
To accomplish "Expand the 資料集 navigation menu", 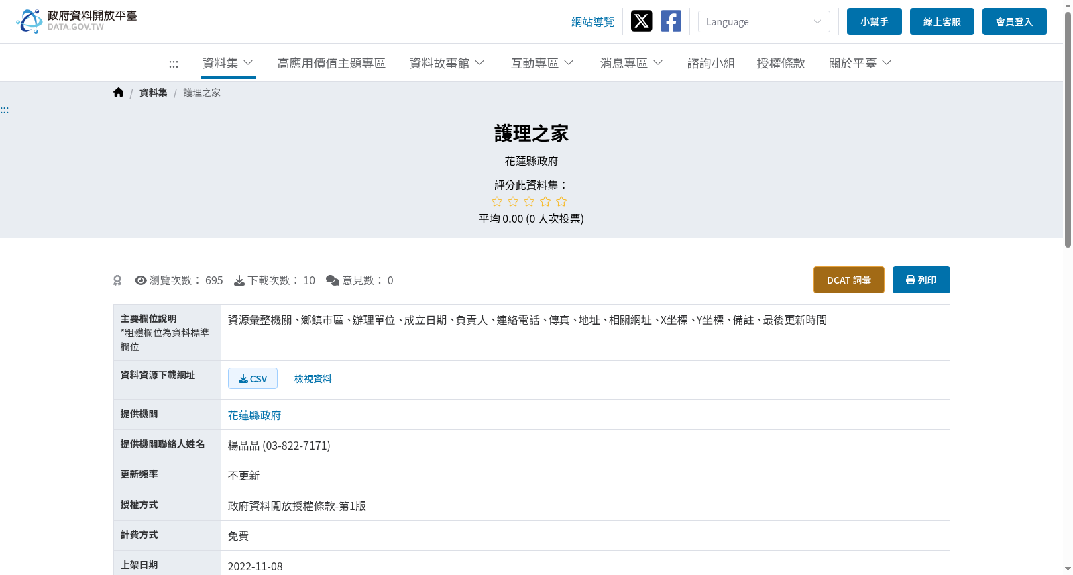I will click(228, 63).
